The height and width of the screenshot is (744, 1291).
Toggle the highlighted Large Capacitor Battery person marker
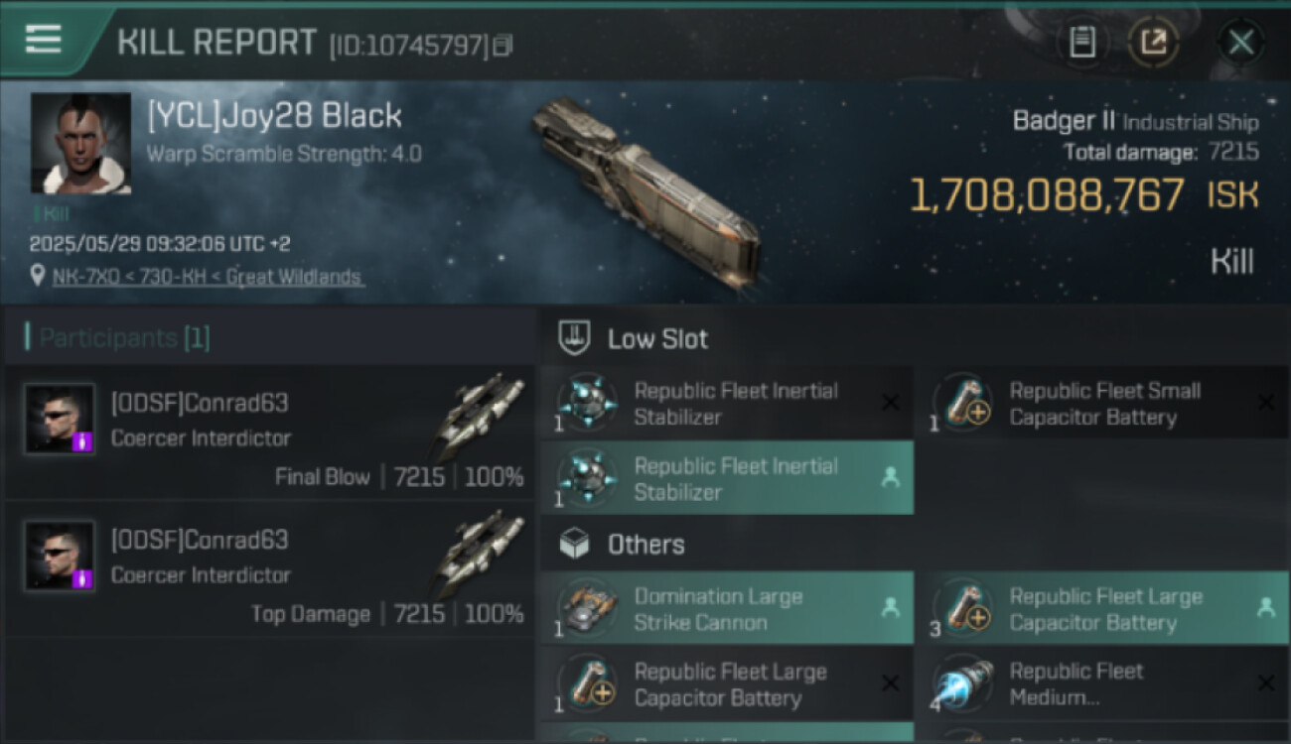(x=1265, y=608)
